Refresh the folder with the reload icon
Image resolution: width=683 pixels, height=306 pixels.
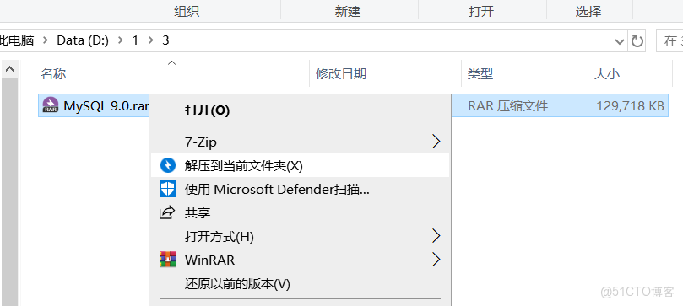point(637,41)
